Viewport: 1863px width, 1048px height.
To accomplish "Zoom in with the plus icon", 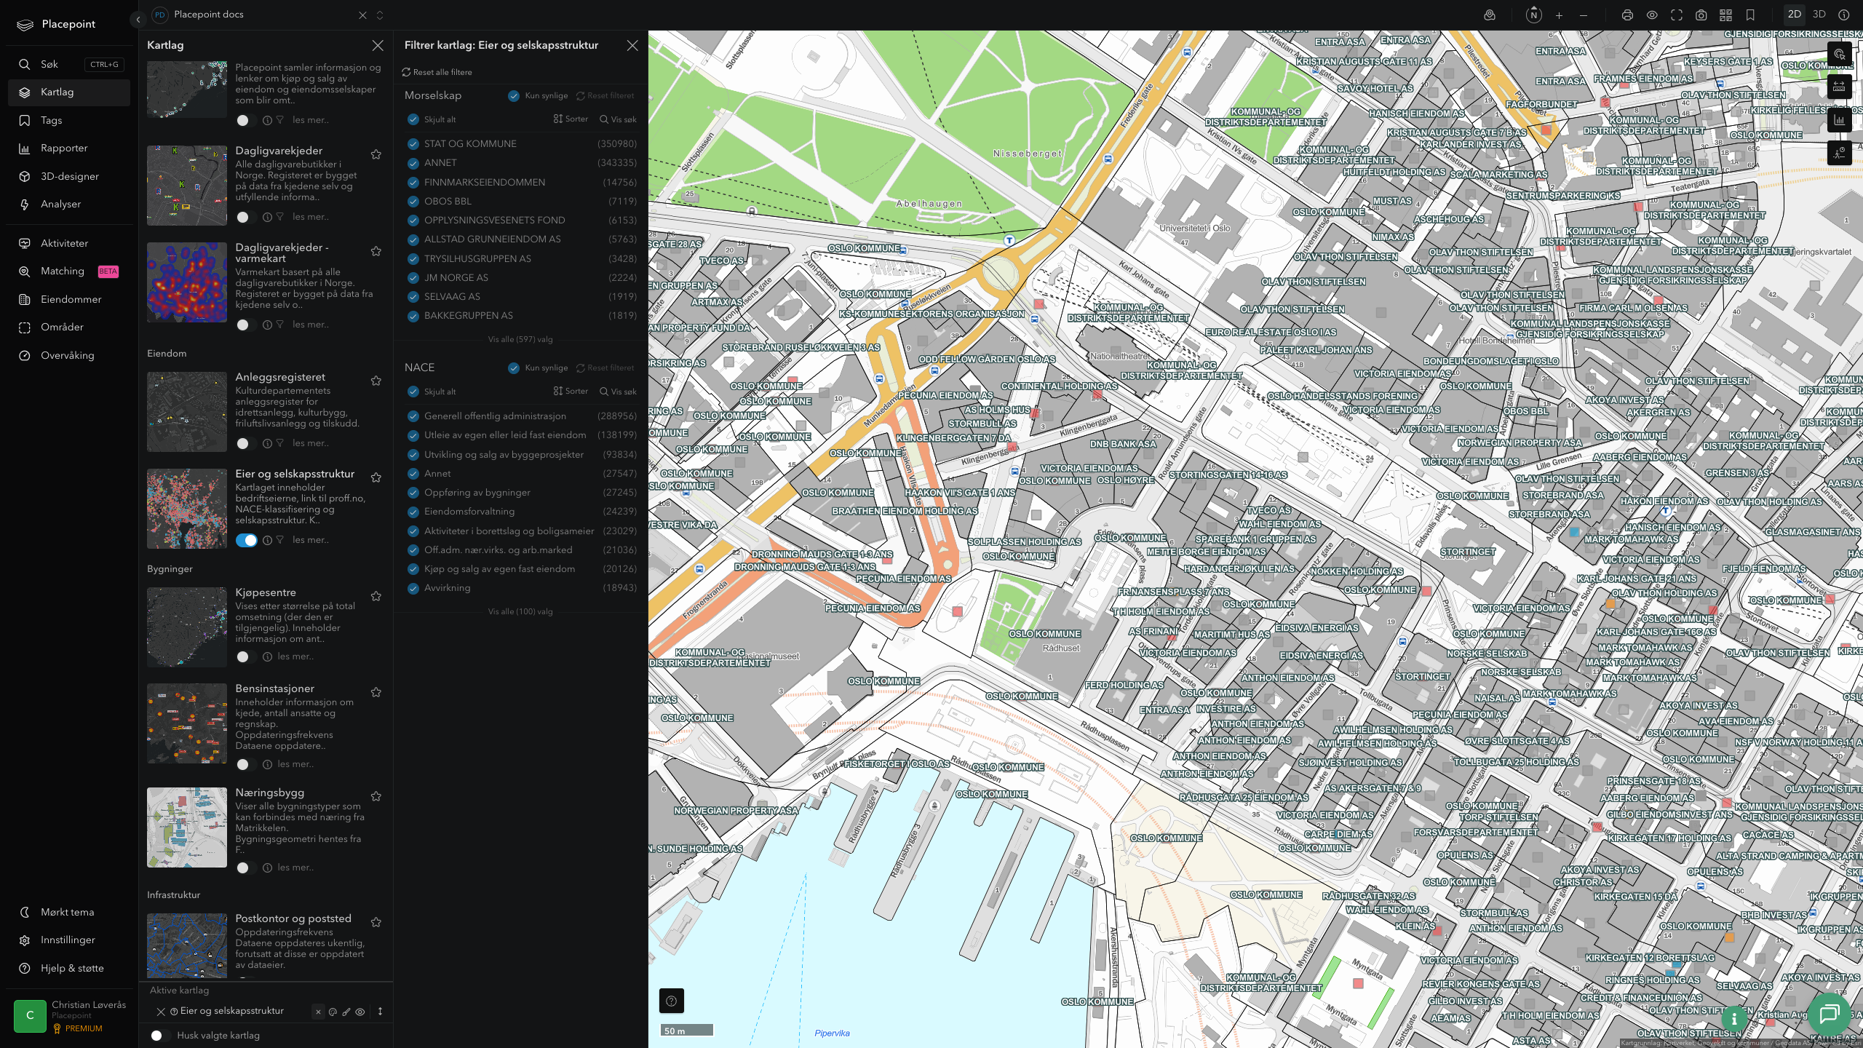I will (x=1559, y=15).
